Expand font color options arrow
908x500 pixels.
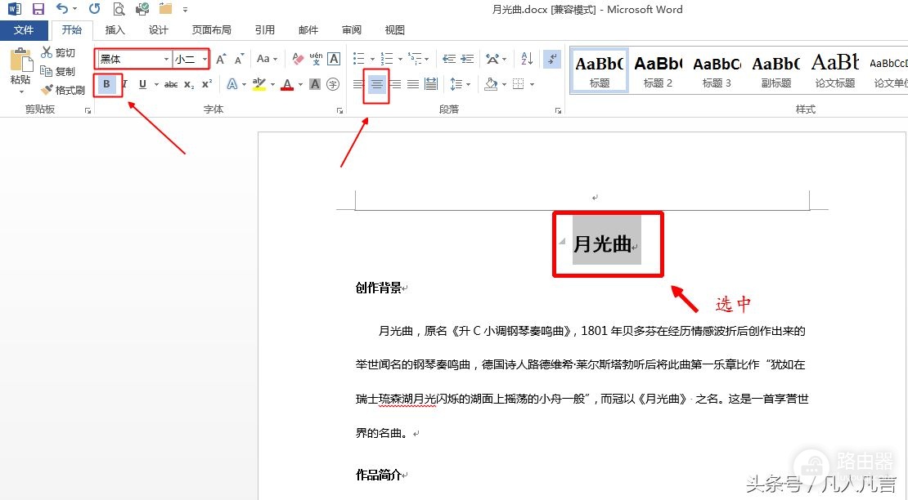click(x=300, y=84)
